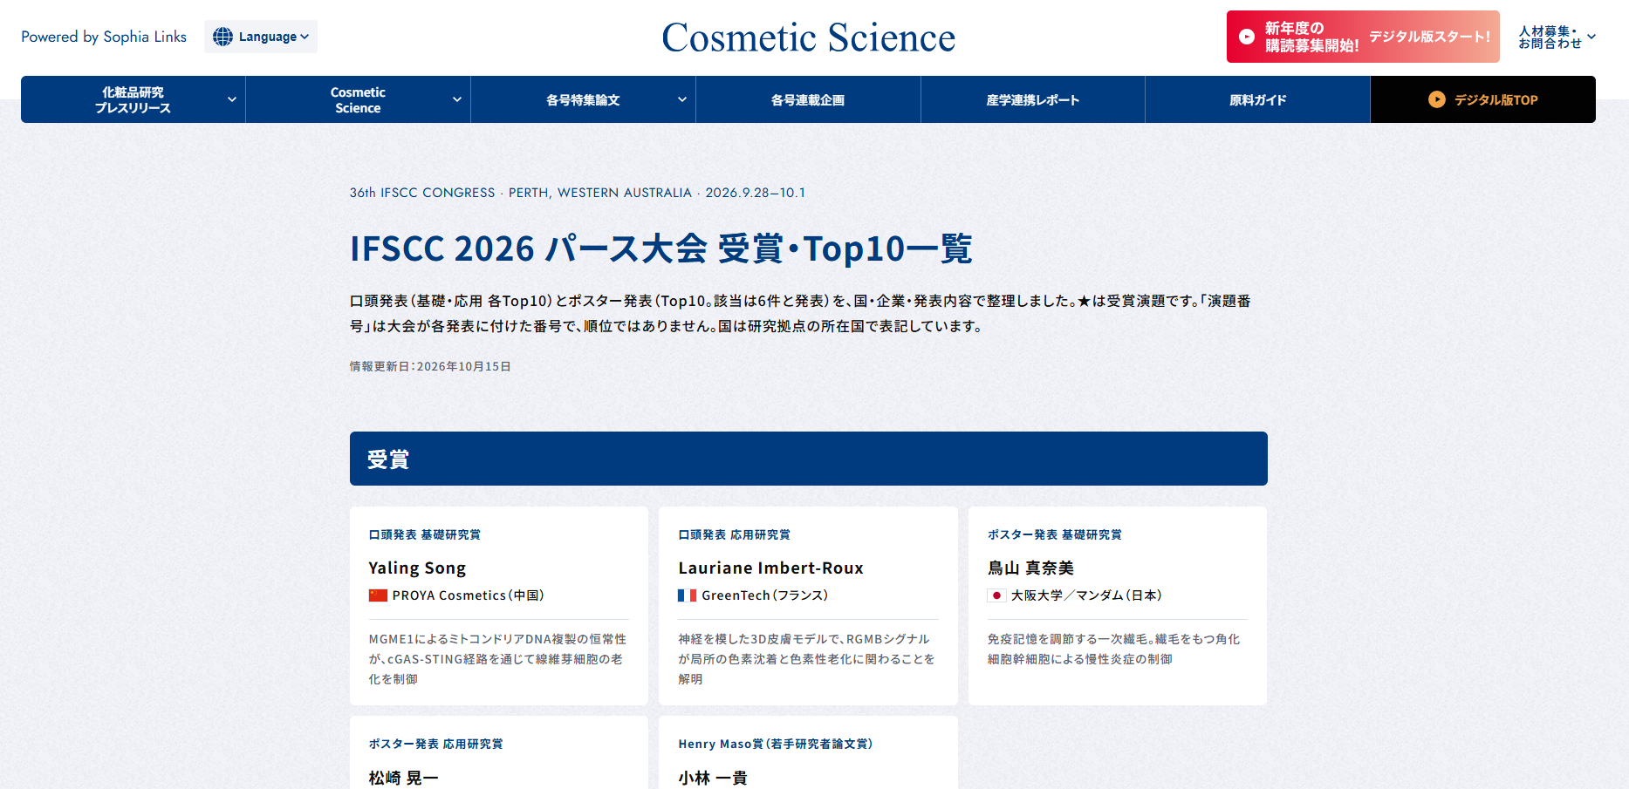Open the 鳥山 真奈美 award card
The image size is (1629, 789).
(1118, 606)
